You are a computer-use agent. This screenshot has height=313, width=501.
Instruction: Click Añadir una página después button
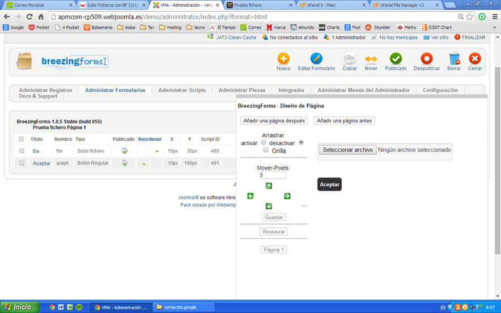(274, 121)
